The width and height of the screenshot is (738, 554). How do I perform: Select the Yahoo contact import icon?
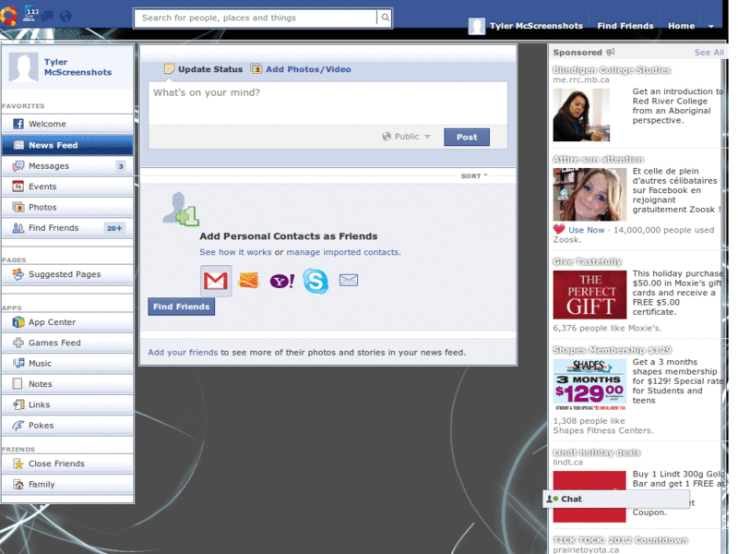pos(282,281)
